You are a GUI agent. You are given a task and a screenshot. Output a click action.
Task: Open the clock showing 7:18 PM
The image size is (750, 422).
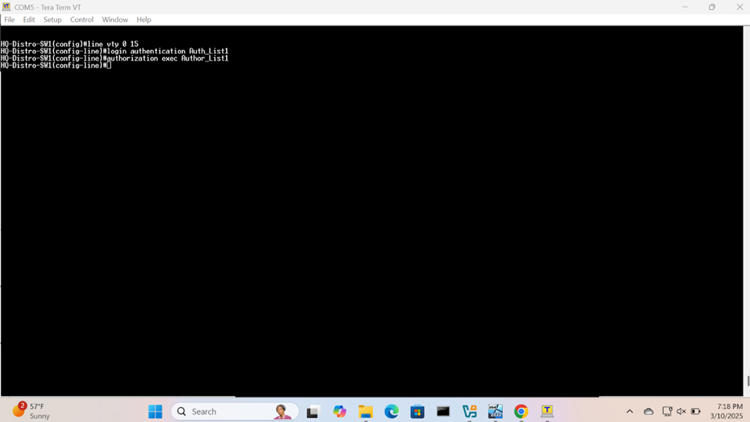726,411
